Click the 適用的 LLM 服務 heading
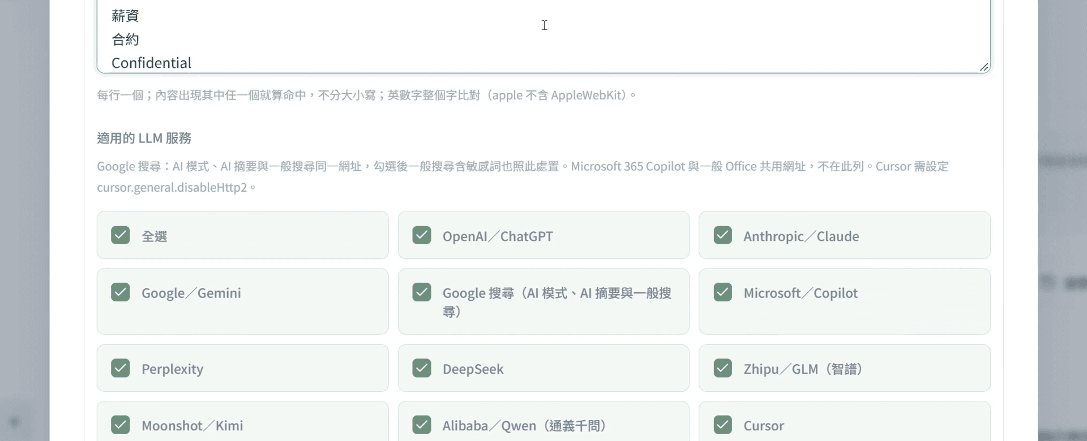The width and height of the screenshot is (1087, 441). tap(144, 138)
